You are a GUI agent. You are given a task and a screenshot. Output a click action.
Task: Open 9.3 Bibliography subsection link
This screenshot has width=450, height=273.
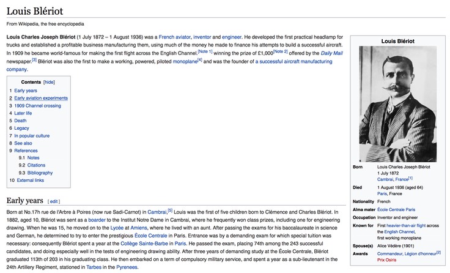pyautogui.click(x=40, y=173)
